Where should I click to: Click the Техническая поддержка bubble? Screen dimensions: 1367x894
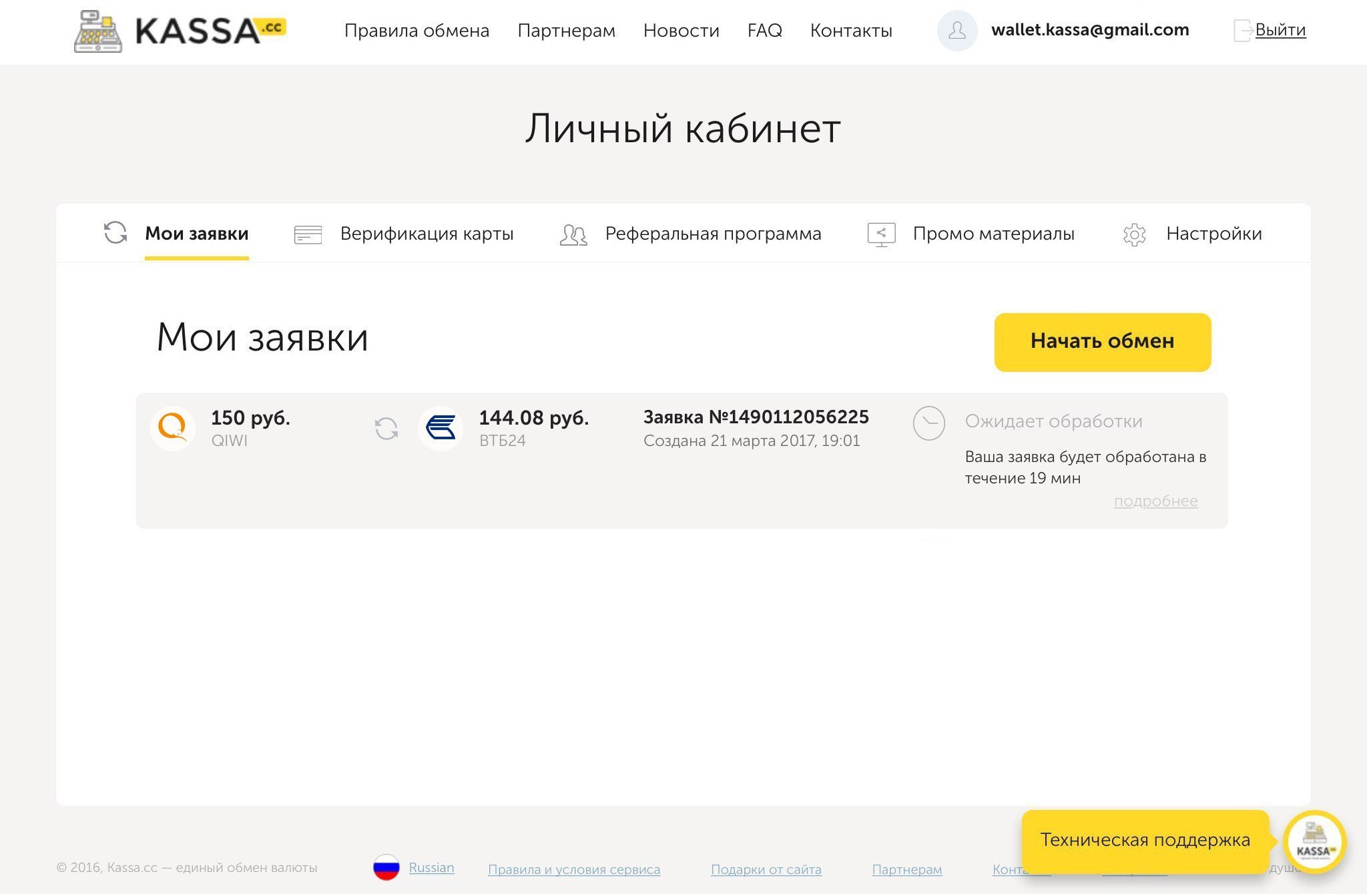point(1145,841)
